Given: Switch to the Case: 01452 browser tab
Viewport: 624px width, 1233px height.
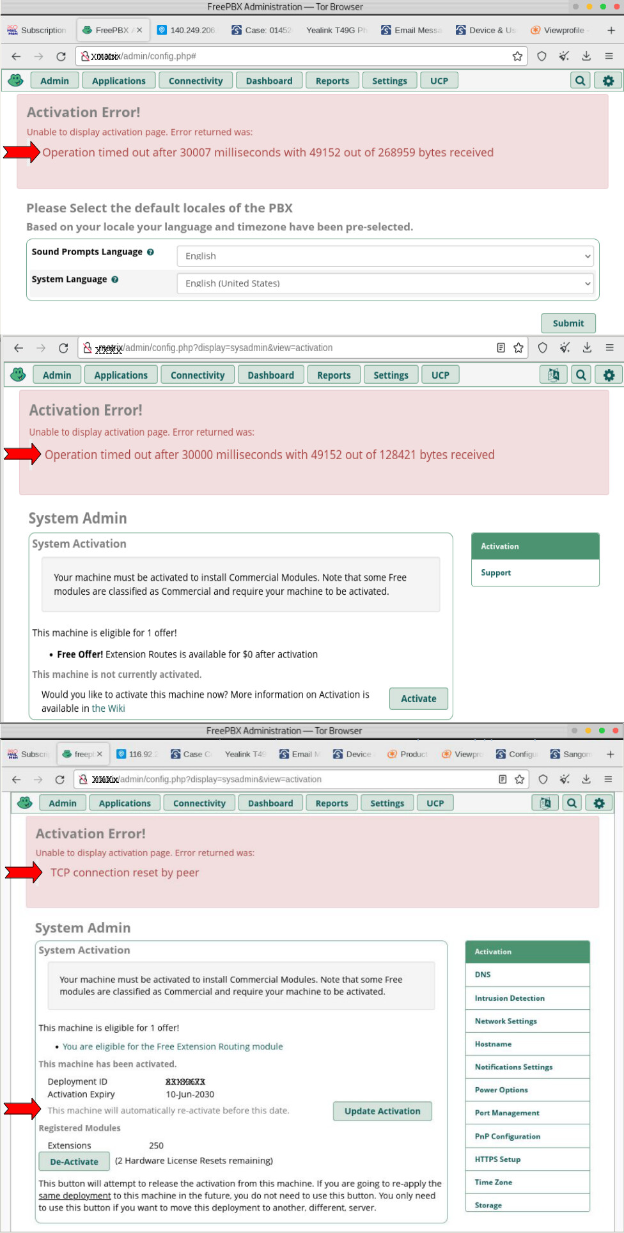Looking at the screenshot, I should [261, 30].
